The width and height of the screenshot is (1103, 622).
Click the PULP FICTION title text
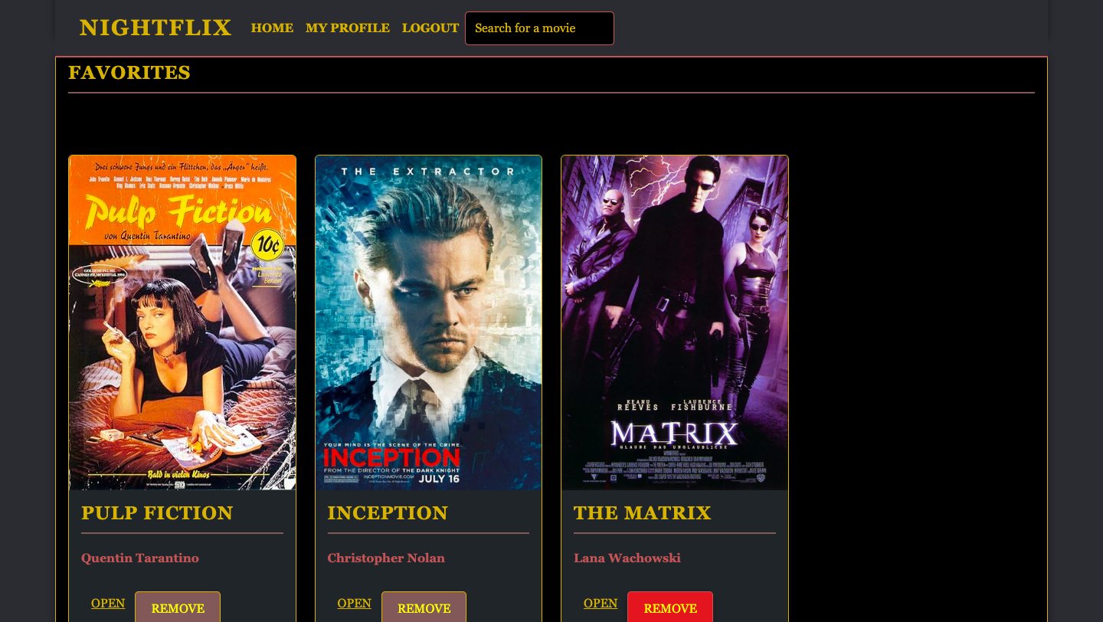[x=157, y=512]
